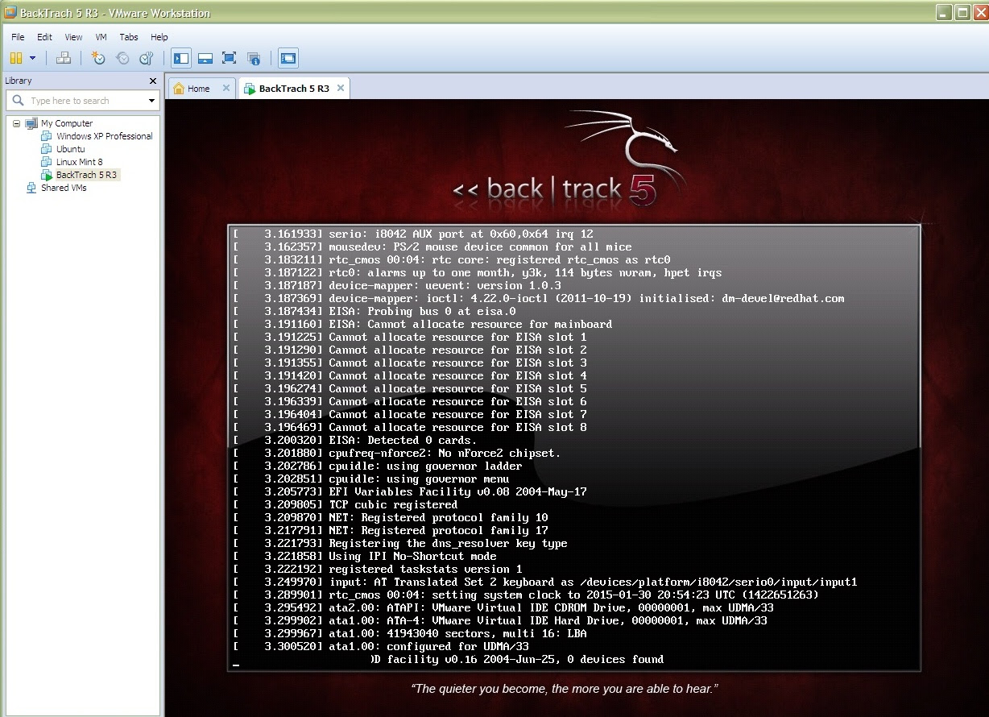Viewport: 989px width, 717px height.
Task: Select the Ubuntu virtual machine
Action: point(70,149)
